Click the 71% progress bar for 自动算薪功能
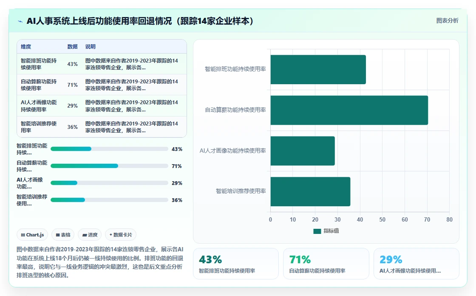 click(x=109, y=166)
